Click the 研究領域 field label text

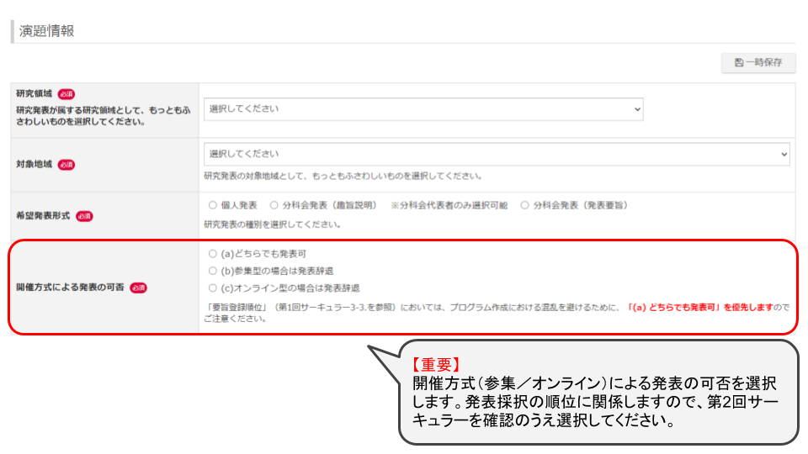pos(35,94)
